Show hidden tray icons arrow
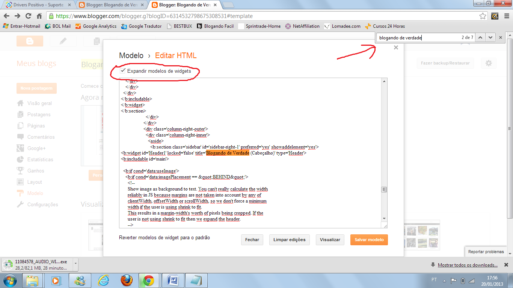The width and height of the screenshot is (513, 288). [x=445, y=280]
